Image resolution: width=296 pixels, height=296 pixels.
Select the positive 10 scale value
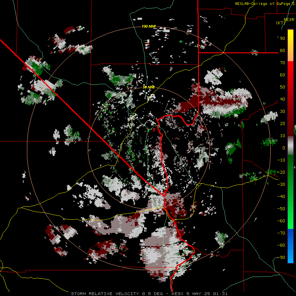click(x=283, y=136)
